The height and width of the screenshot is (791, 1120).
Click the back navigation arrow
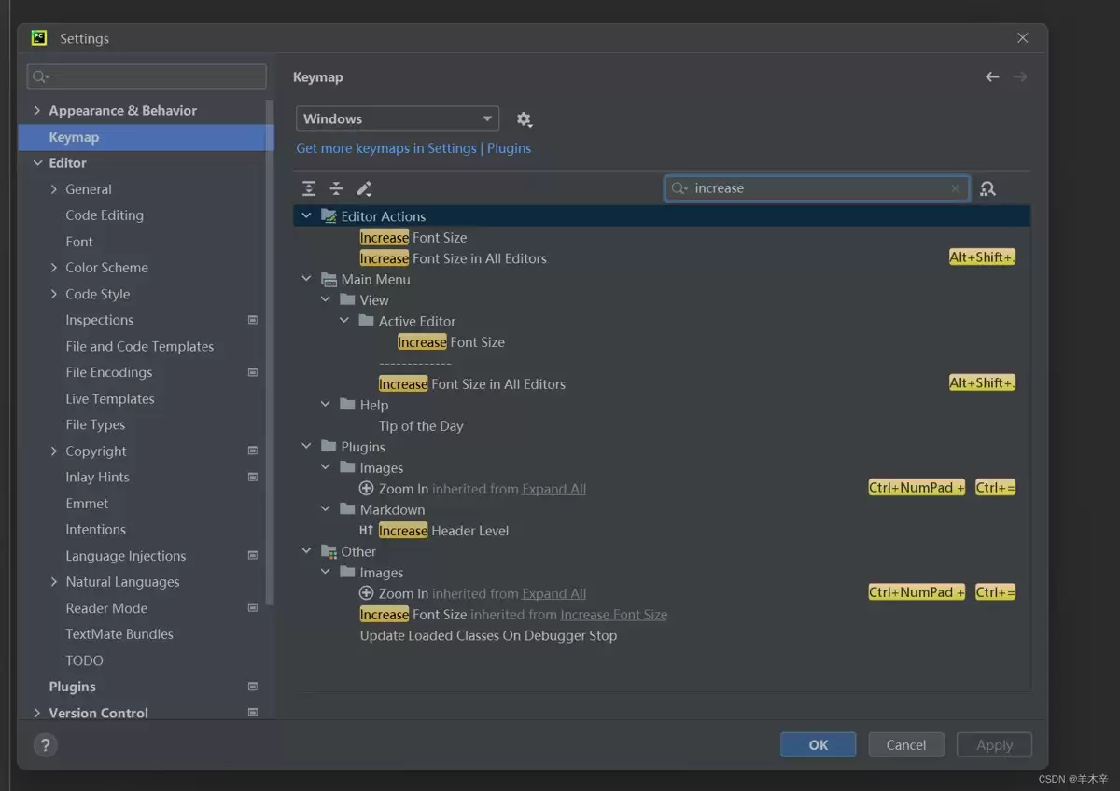(992, 77)
